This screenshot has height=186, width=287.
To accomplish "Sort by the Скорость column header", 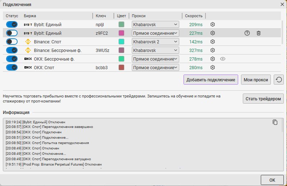I will point(194,16).
